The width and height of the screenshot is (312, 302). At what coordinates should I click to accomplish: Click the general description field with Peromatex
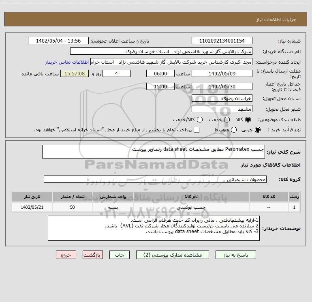click(x=154, y=152)
